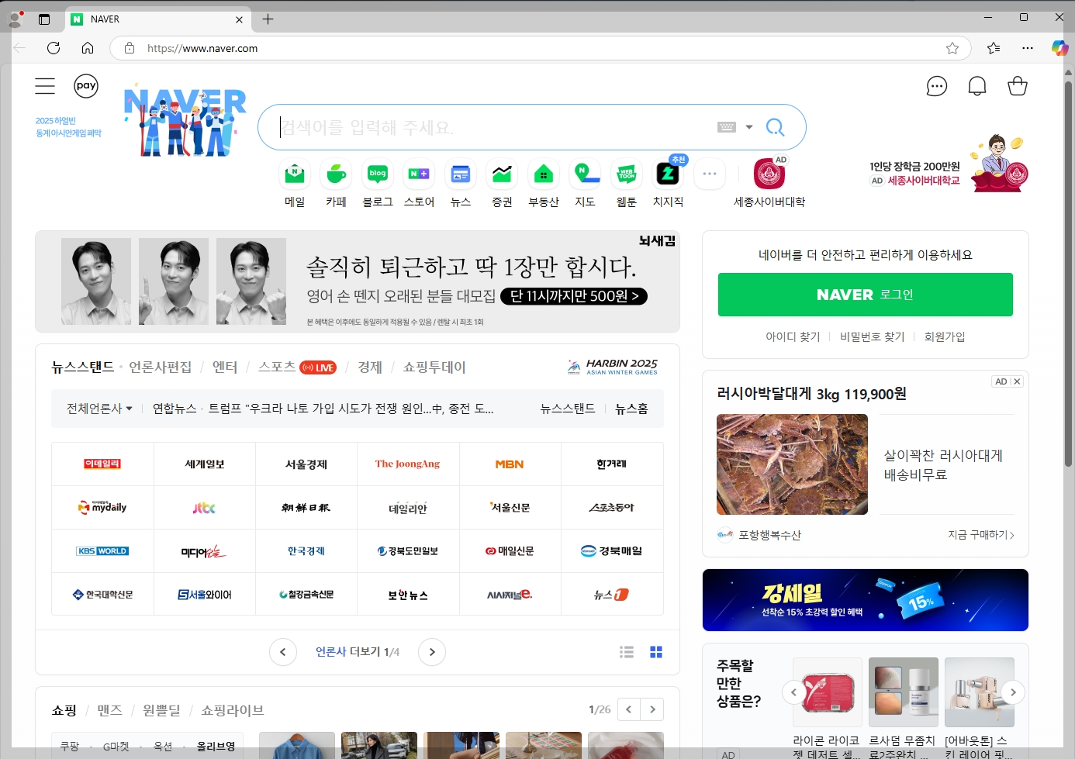Select the 쇼핑투데이 tab
1075x759 pixels.
434,367
